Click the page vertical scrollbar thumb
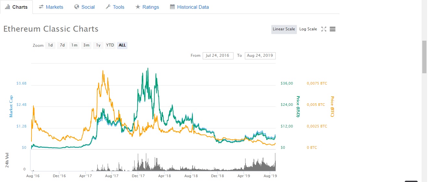The width and height of the screenshot is (443, 182). coord(424,57)
